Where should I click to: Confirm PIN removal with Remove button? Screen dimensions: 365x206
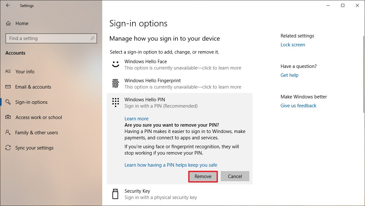pos(203,176)
